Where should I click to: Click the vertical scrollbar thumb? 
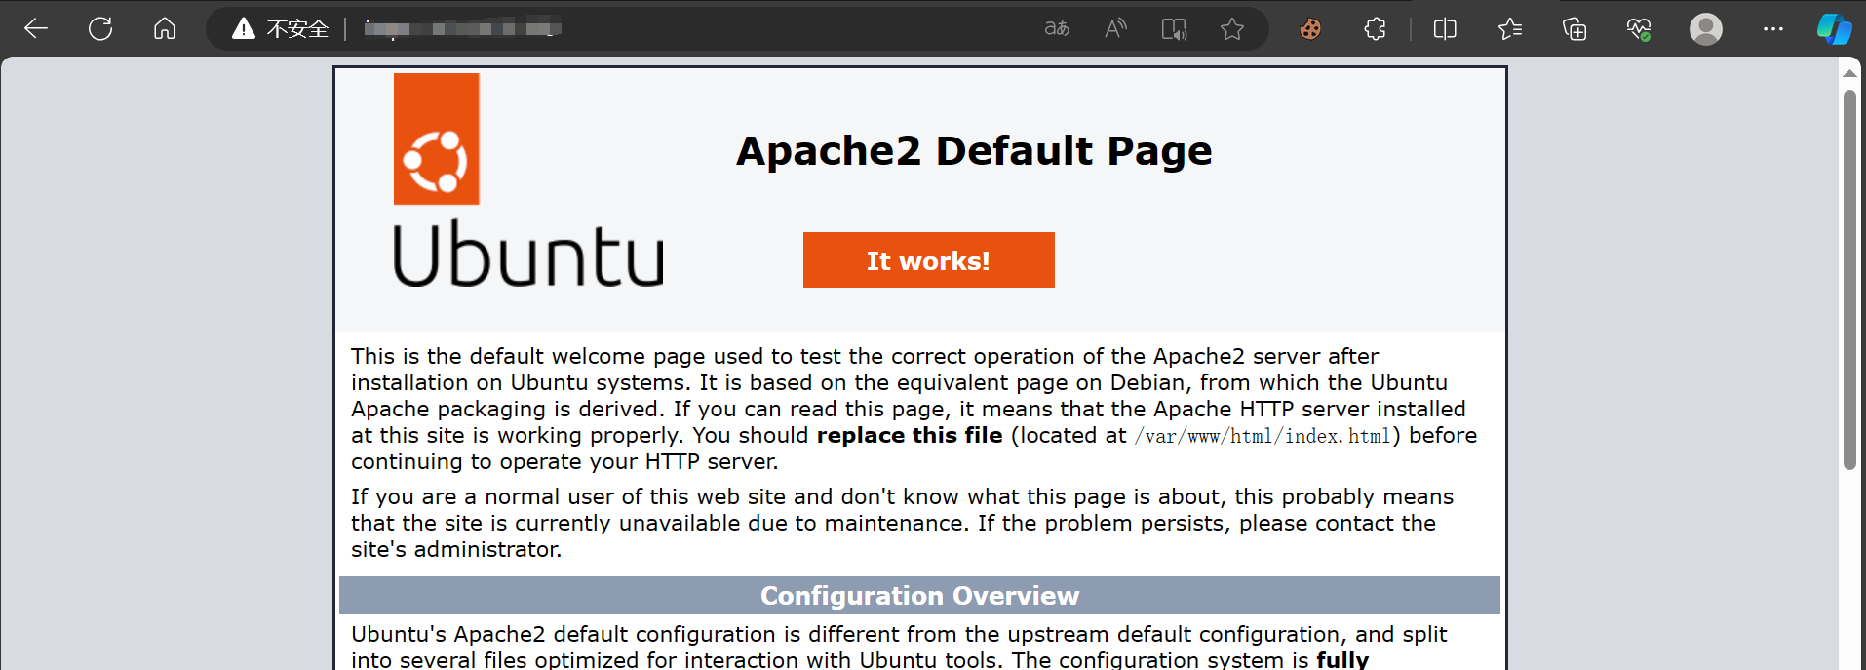[x=1849, y=280]
